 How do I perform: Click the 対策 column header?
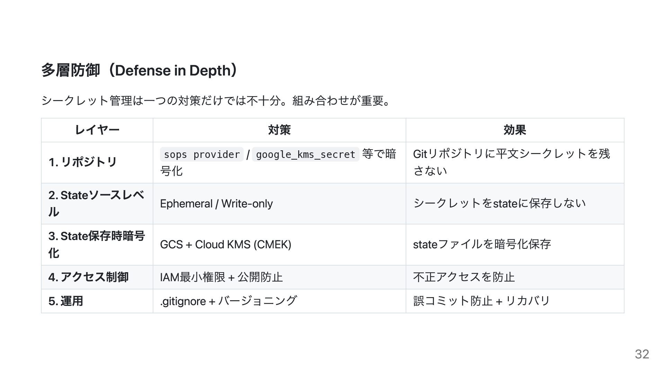279,130
